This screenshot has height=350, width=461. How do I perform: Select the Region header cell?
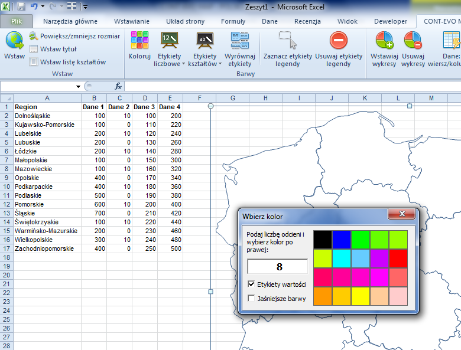pyautogui.click(x=47, y=107)
